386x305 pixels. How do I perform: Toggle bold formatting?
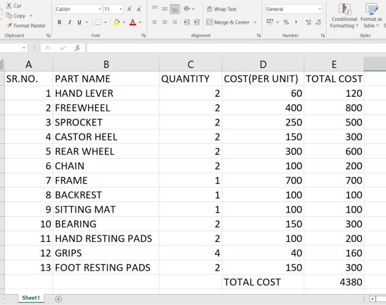click(59, 23)
